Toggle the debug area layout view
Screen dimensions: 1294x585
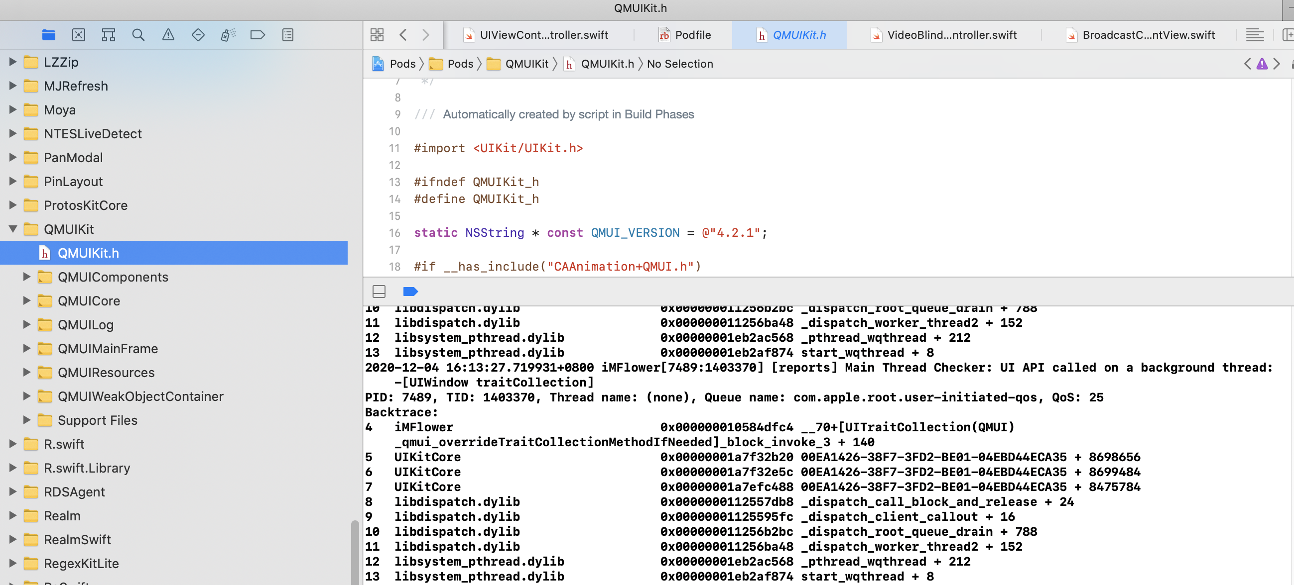(x=379, y=291)
